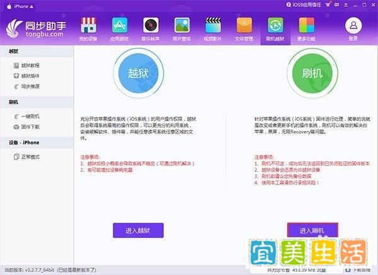Click the shopping cart icon in title bar
The width and height of the screenshot is (378, 275).
[x=328, y=4]
